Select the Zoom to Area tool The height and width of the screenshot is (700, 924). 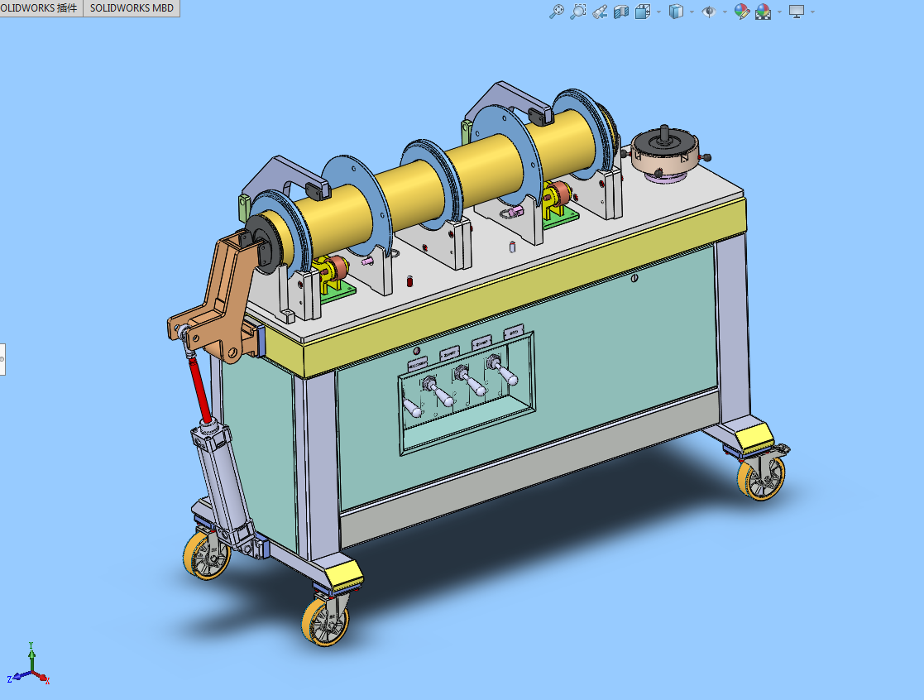coord(578,12)
